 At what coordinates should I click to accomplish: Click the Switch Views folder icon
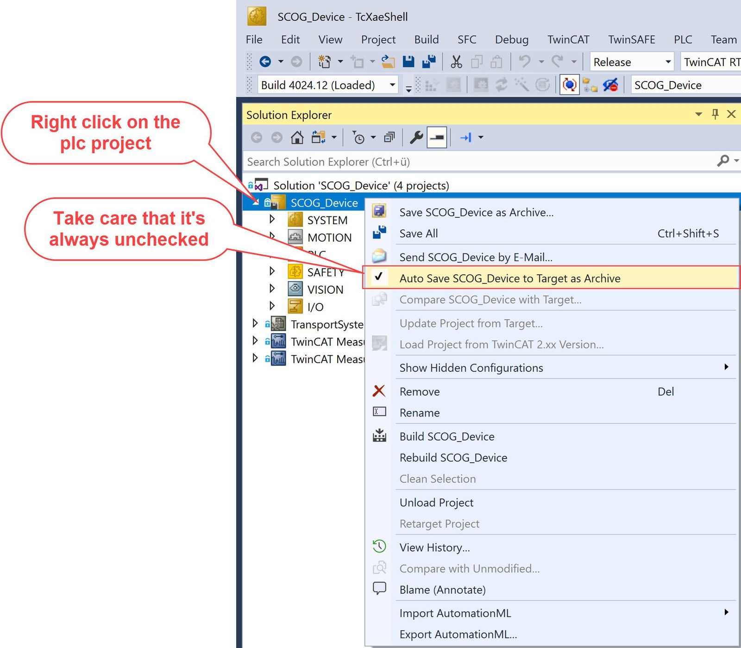click(x=318, y=138)
